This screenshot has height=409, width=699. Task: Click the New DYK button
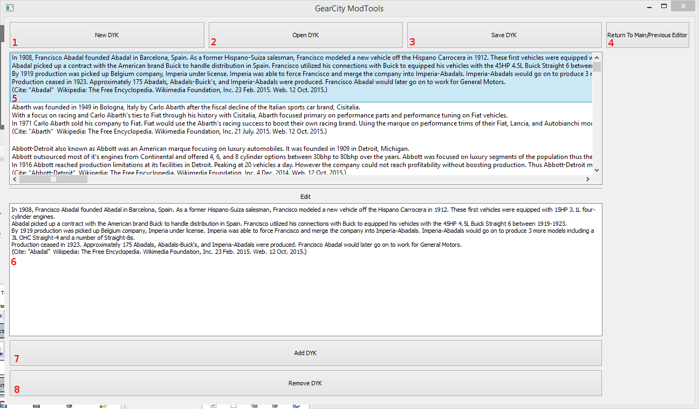[107, 35]
